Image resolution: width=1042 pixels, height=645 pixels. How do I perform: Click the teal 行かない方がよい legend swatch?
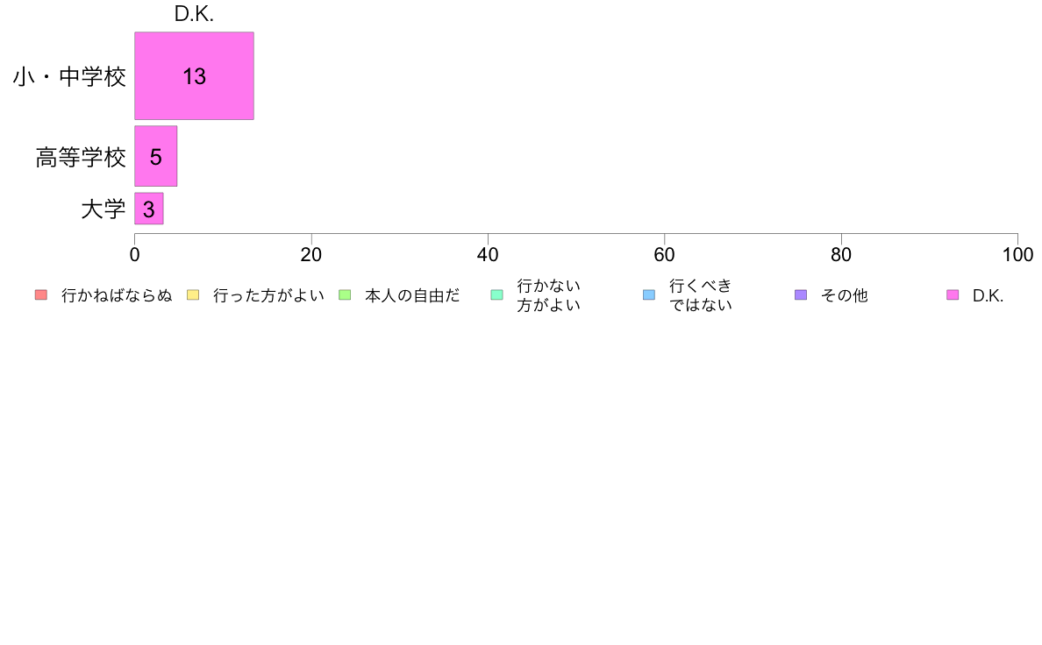[x=496, y=295]
